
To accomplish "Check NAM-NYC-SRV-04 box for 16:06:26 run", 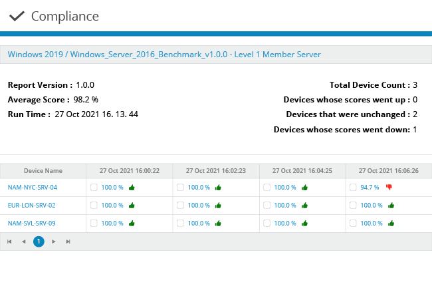I will (x=353, y=188).
